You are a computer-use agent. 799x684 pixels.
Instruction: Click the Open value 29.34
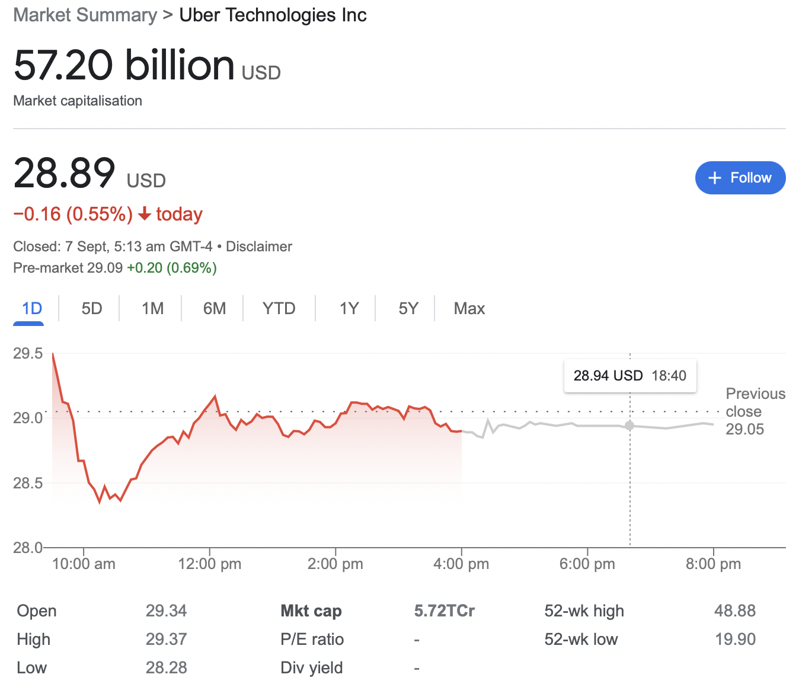(167, 611)
